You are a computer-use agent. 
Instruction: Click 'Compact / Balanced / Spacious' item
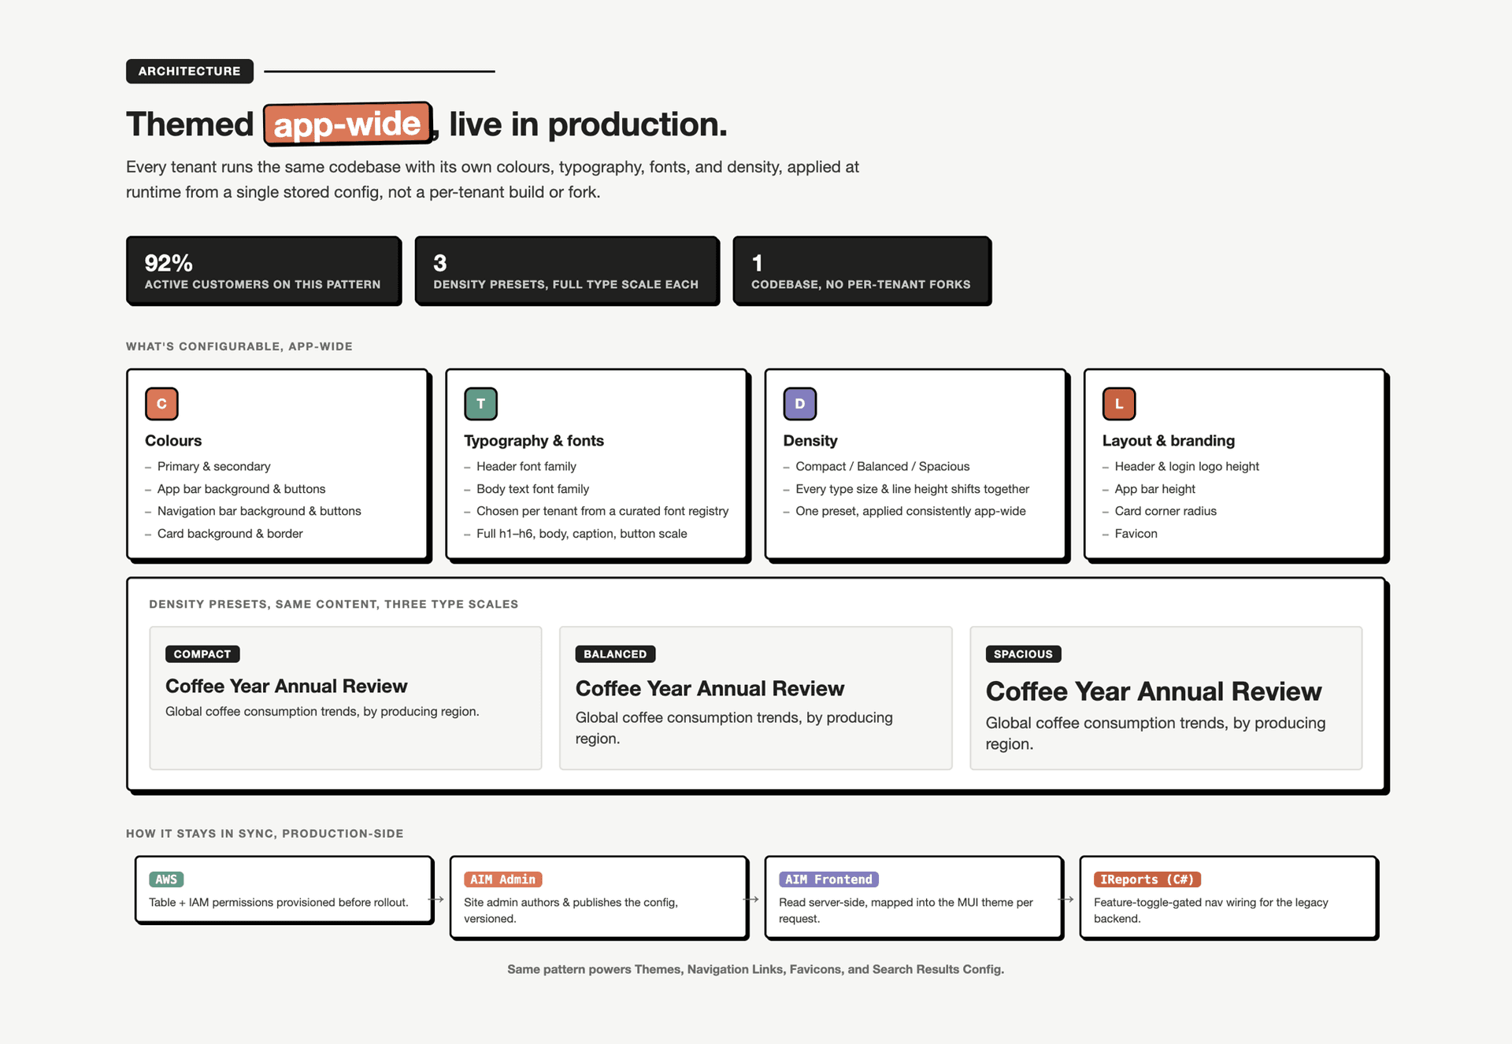(883, 466)
